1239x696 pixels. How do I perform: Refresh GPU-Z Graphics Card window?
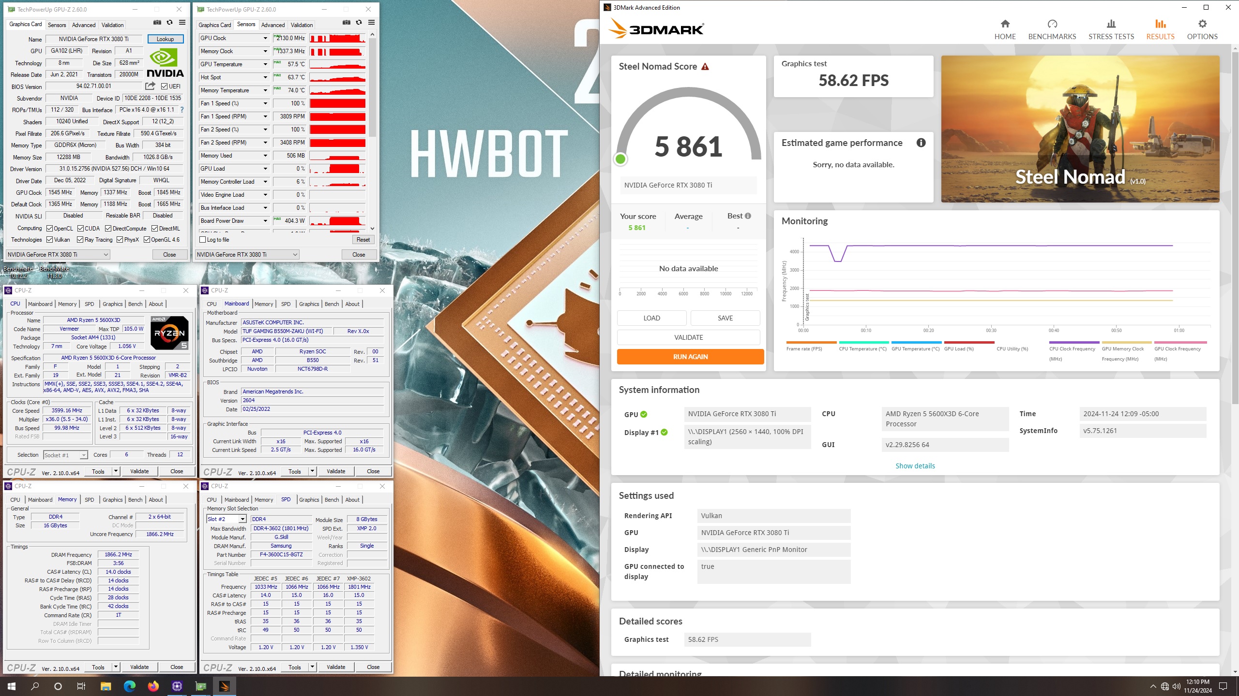tap(169, 23)
